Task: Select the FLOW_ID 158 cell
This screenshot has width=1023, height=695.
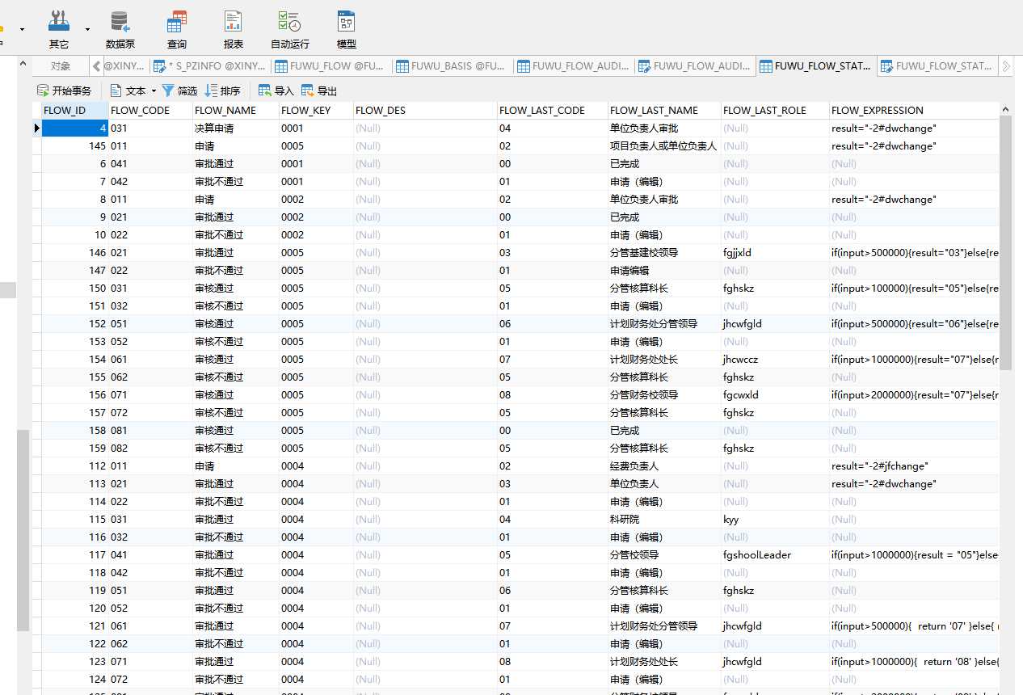Action: (x=74, y=430)
